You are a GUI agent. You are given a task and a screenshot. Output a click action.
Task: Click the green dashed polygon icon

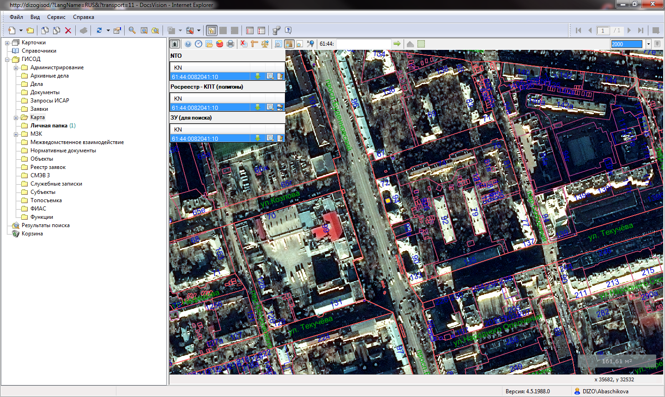coord(421,44)
